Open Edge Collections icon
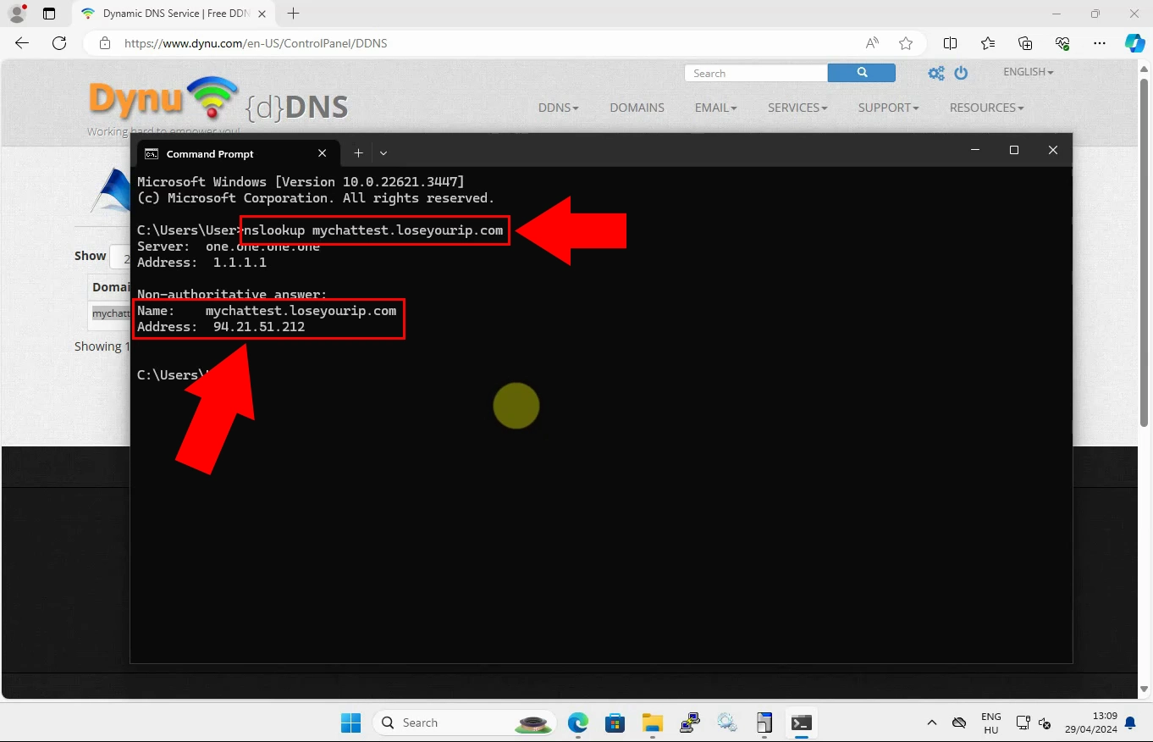The image size is (1153, 742). 1025,43
